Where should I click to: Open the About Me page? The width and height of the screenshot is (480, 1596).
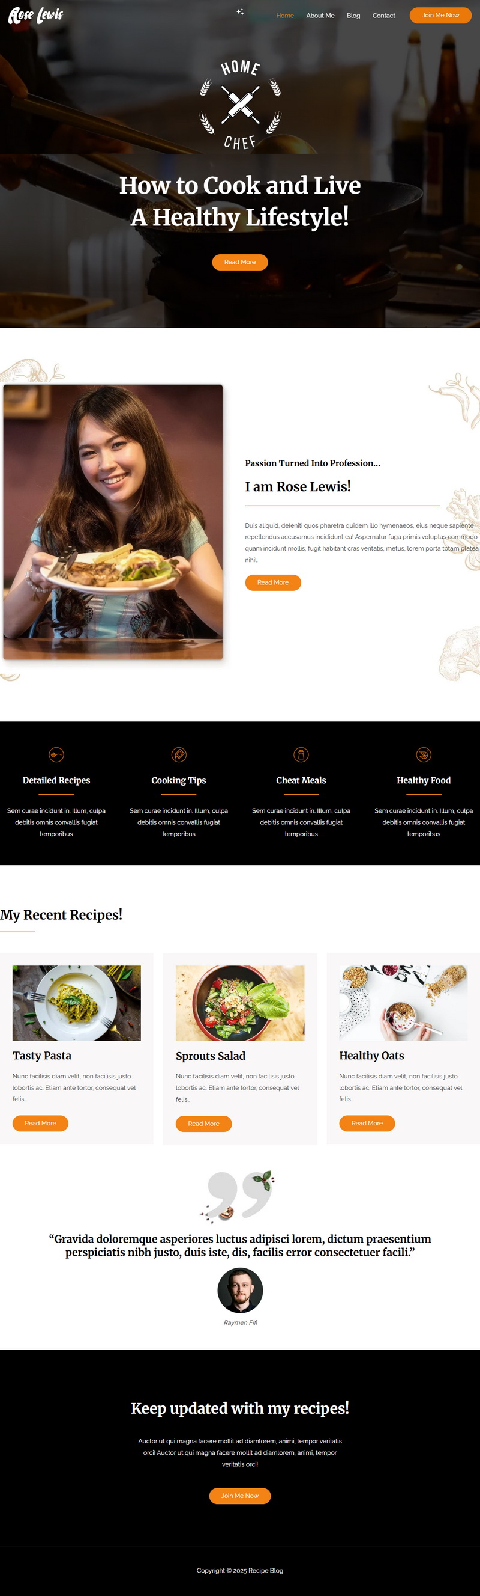click(320, 16)
